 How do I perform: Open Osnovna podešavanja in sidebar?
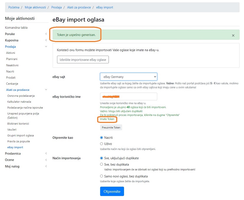(21, 96)
